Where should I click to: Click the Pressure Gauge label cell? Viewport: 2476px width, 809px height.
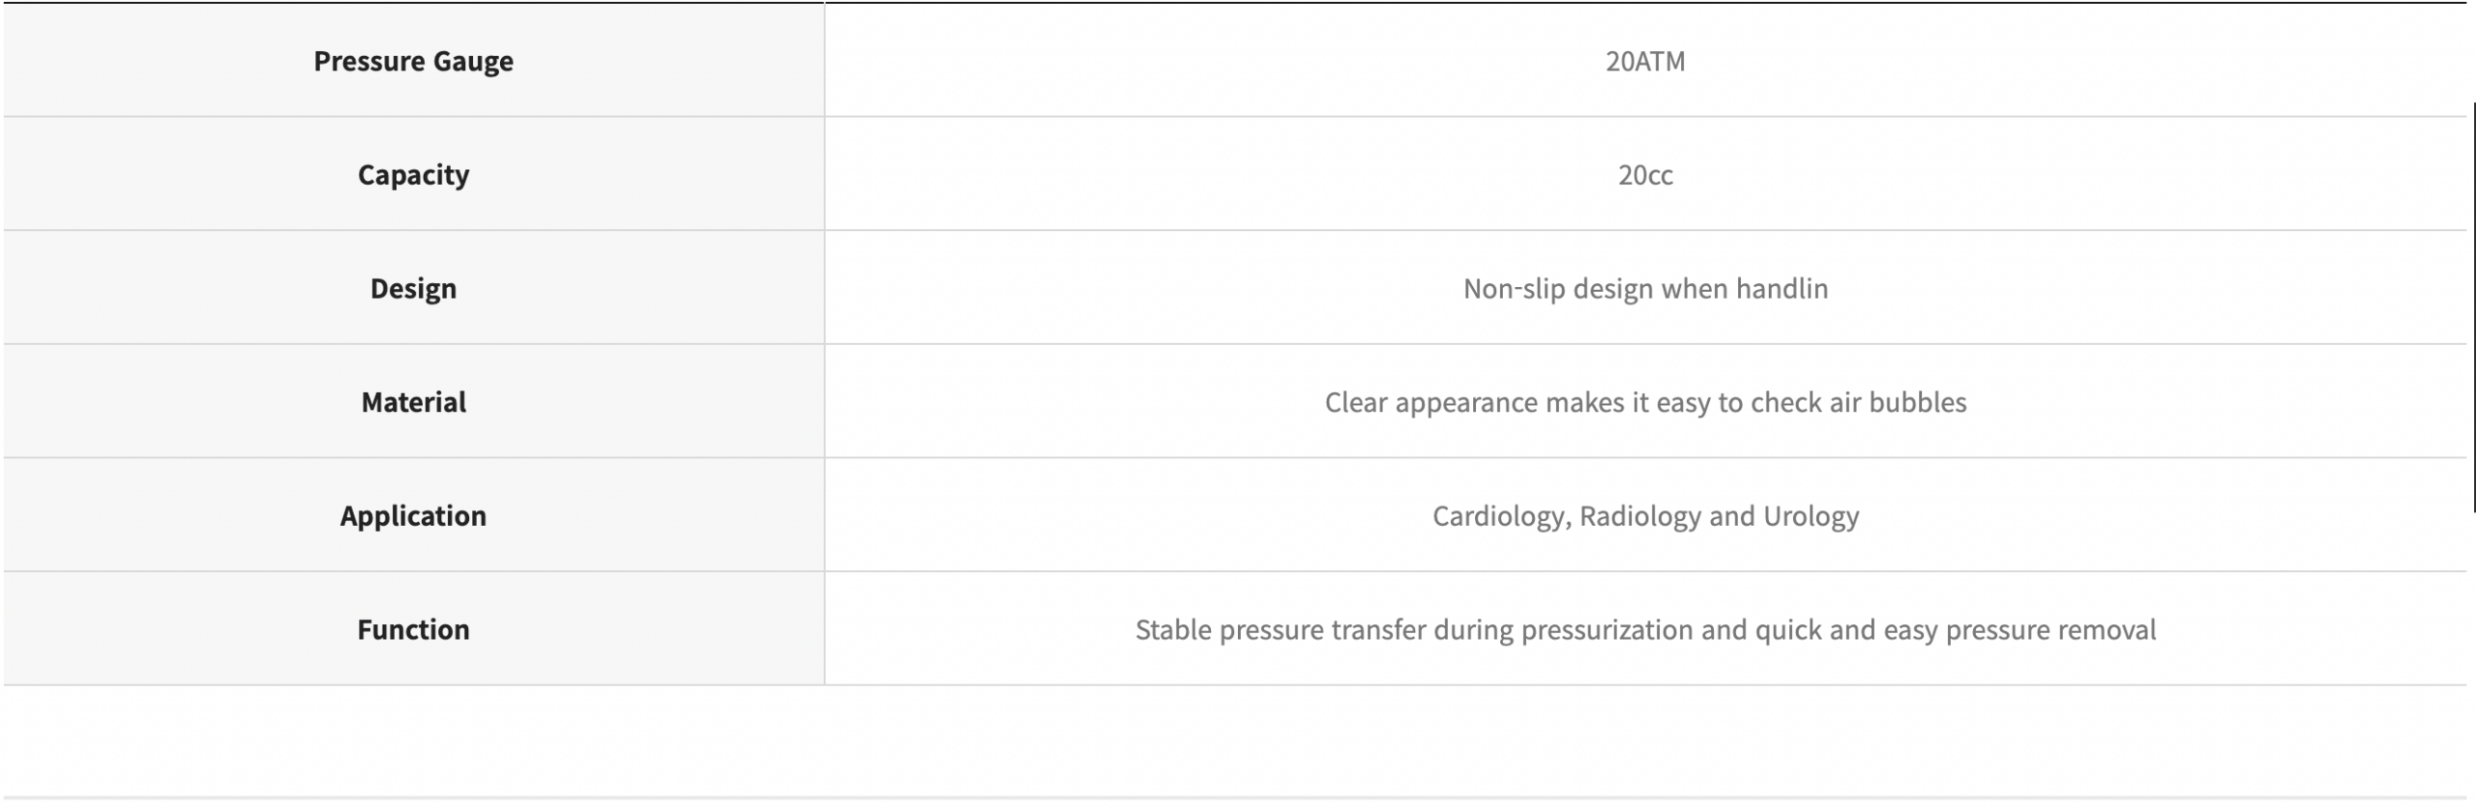click(x=413, y=61)
